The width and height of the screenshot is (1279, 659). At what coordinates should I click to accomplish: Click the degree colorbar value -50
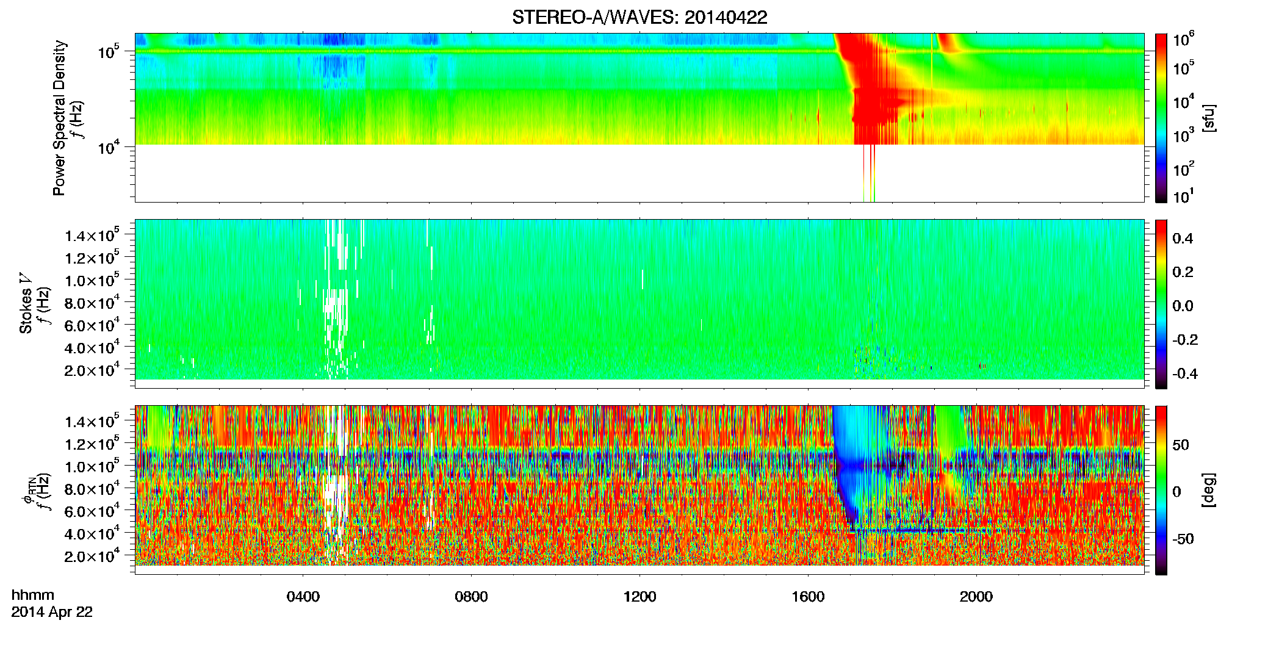pos(1183,539)
